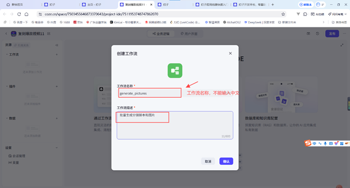The height and width of the screenshot is (188, 350).
Task: Open the 新建文件夹 bookmark folder
Action: tap(287, 22)
